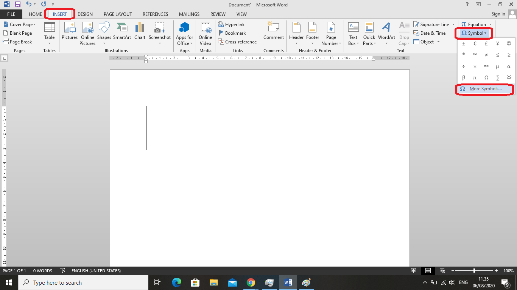This screenshot has width=517, height=290.
Task: Click the zoom slider handle
Action: (474, 271)
